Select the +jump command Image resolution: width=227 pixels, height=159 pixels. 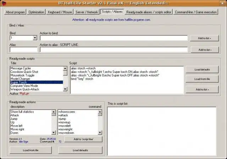pos(78,119)
